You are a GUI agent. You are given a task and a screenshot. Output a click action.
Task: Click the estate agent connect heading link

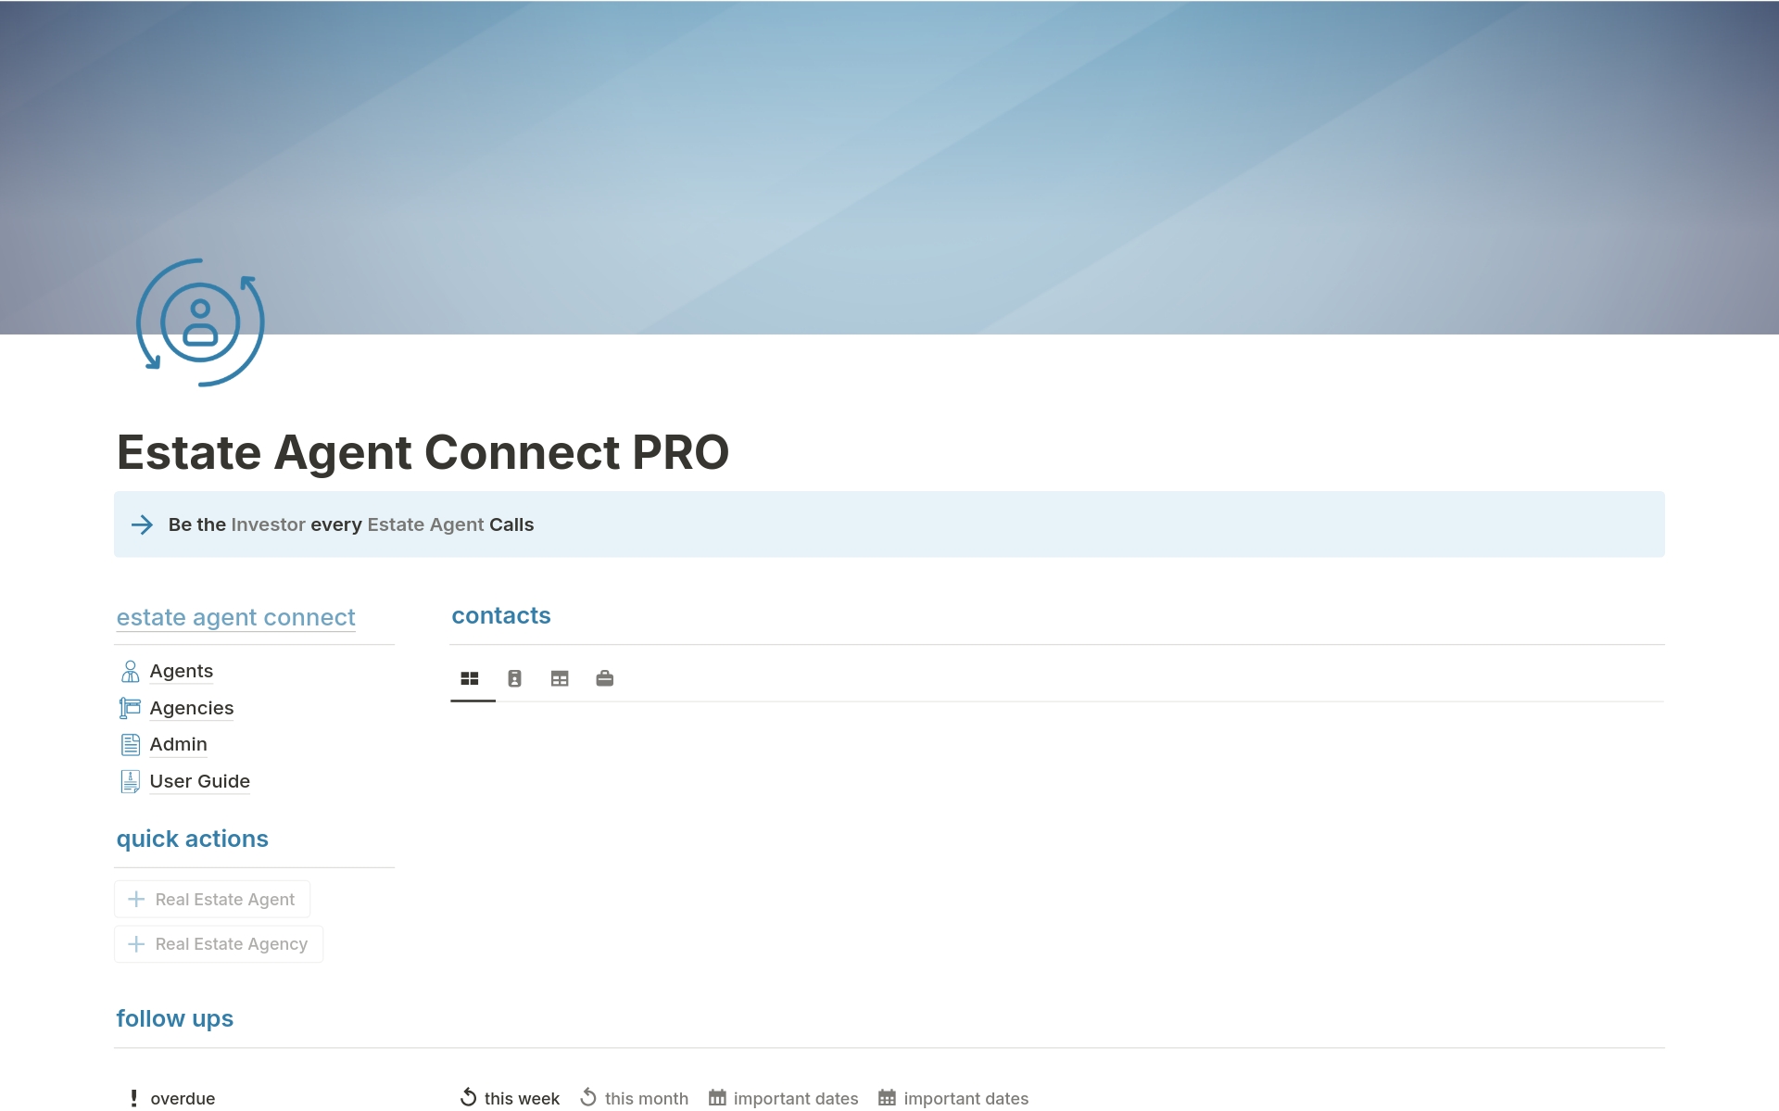(x=235, y=618)
